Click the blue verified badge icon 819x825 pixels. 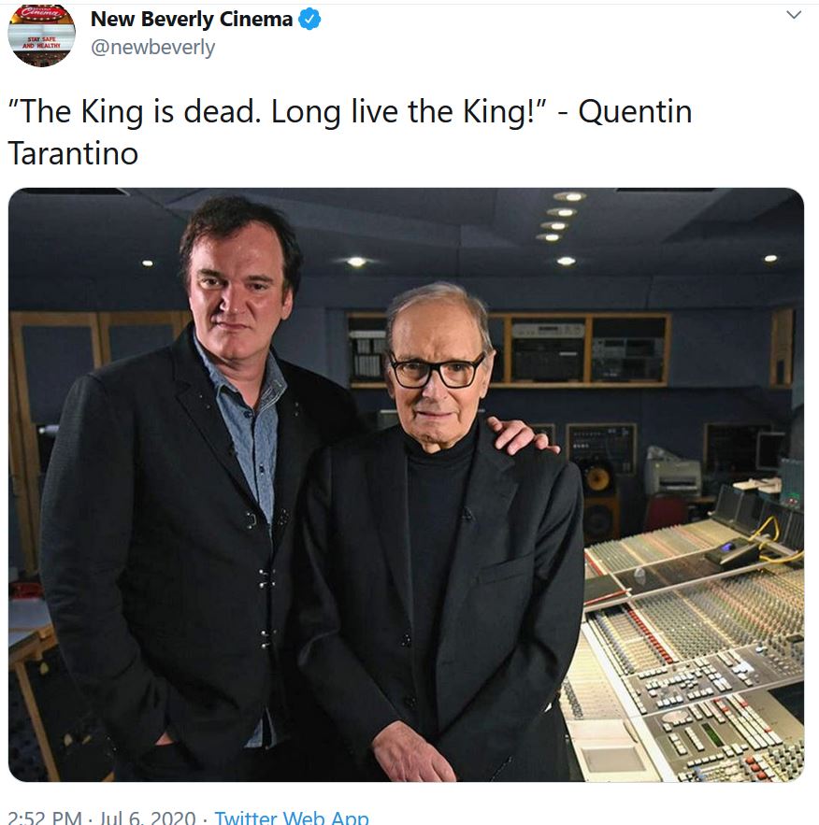coord(309,20)
